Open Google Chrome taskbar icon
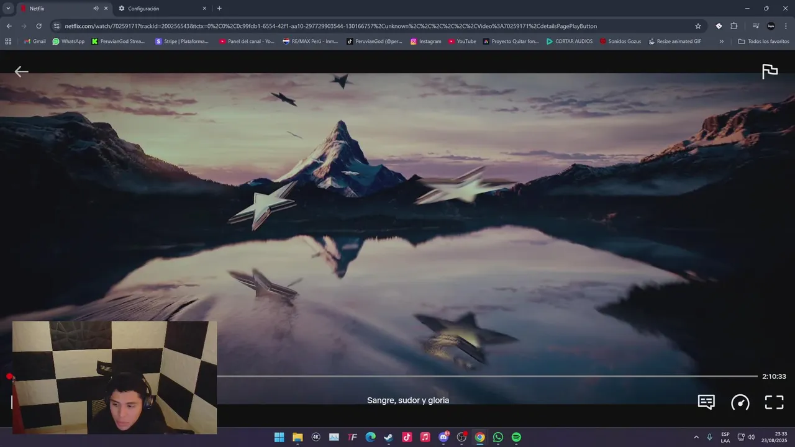Image resolution: width=795 pixels, height=447 pixels. coord(479,437)
